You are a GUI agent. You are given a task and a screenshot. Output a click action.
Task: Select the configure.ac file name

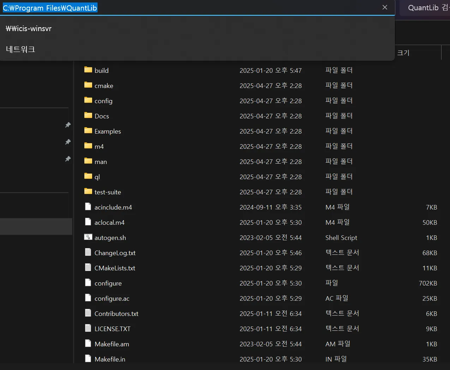pyautogui.click(x=112, y=298)
